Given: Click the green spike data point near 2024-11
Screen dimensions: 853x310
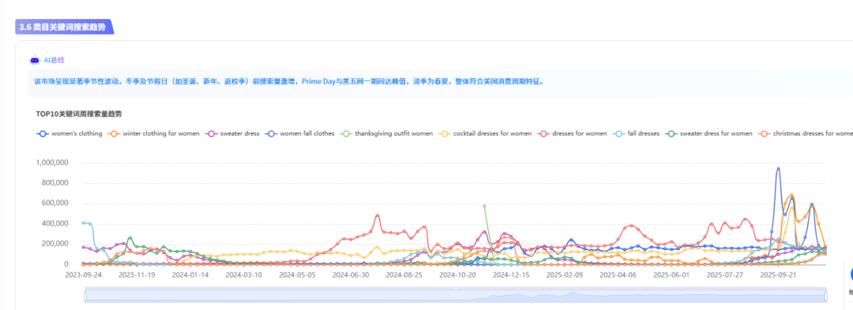Looking at the screenshot, I should click(484, 206).
